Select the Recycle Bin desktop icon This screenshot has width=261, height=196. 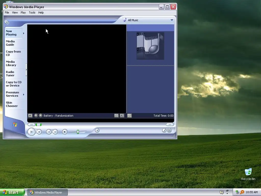[248, 174]
